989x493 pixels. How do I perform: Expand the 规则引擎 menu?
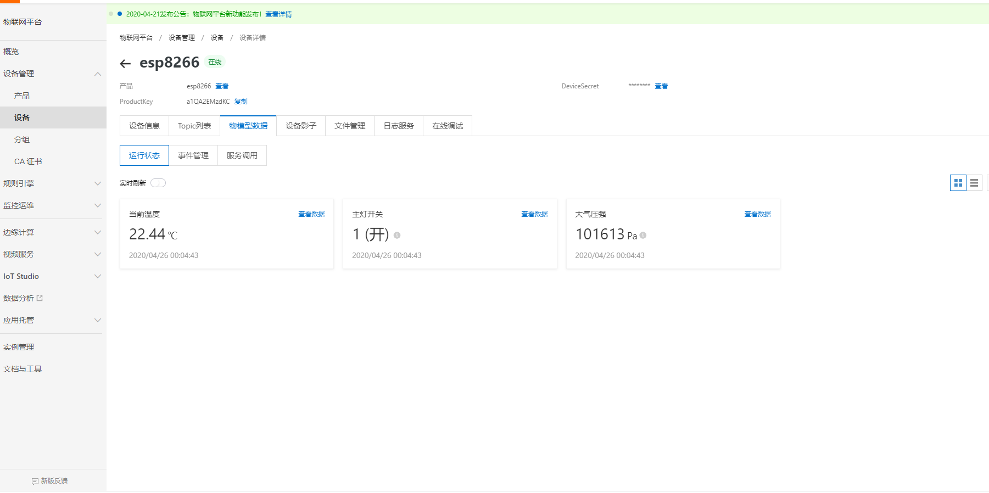pos(98,183)
